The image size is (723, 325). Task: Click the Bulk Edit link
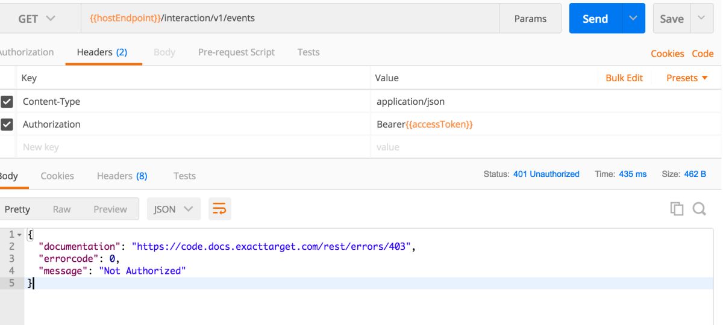point(624,78)
